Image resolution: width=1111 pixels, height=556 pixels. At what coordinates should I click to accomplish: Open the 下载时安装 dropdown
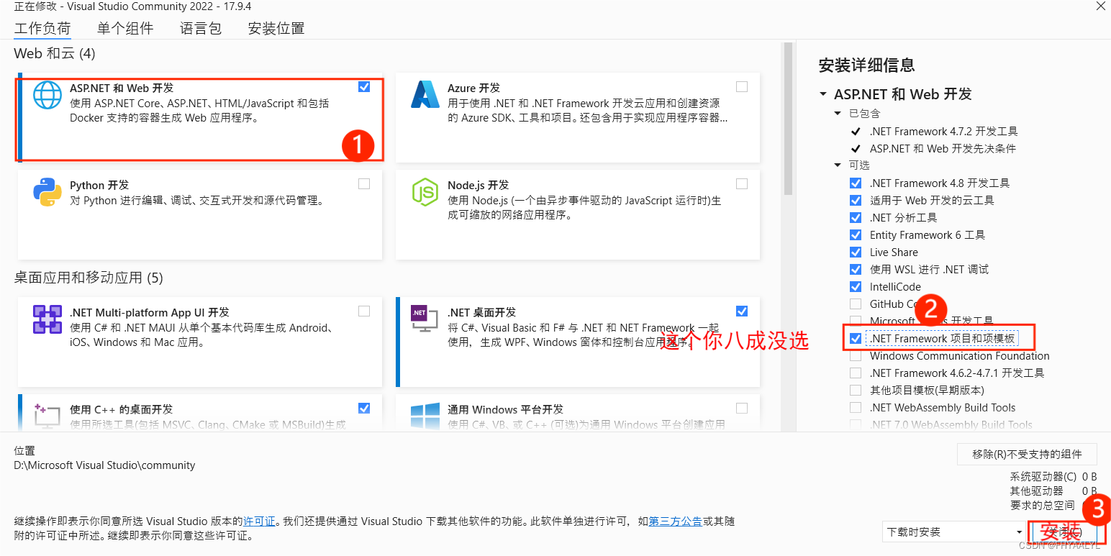click(955, 532)
